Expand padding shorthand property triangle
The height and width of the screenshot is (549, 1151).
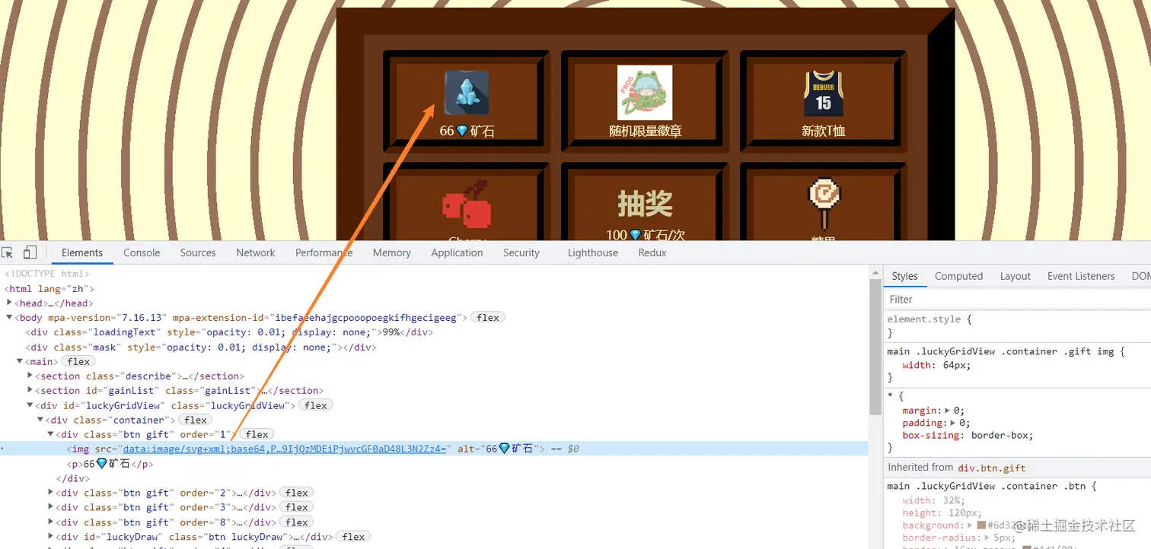pyautogui.click(x=952, y=423)
